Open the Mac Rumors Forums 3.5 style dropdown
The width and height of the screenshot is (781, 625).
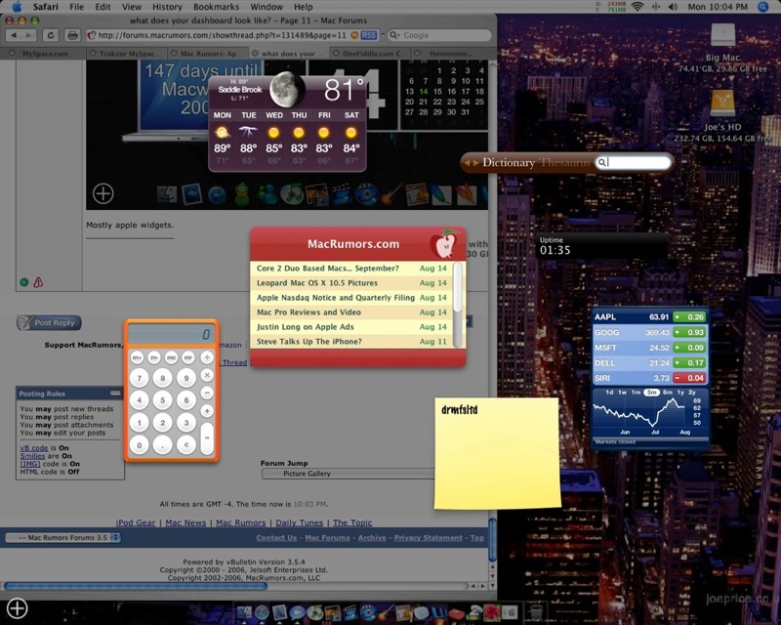tap(62, 538)
